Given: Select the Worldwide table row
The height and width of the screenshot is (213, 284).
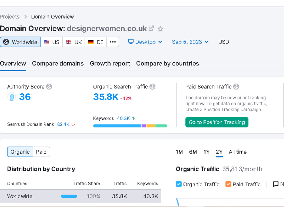Looking at the screenshot, I should click(x=80, y=196).
